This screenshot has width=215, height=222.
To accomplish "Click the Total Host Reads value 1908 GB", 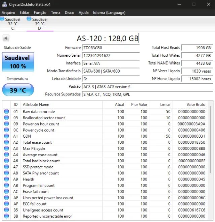I will (x=197, y=48).
